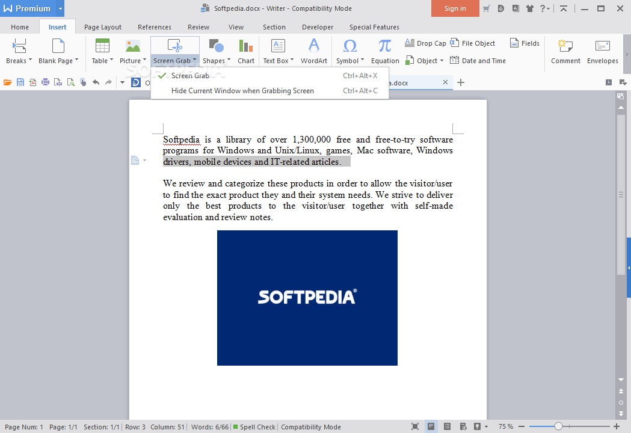
Task: Export to PDF from quick toolbar
Action: coord(33,82)
